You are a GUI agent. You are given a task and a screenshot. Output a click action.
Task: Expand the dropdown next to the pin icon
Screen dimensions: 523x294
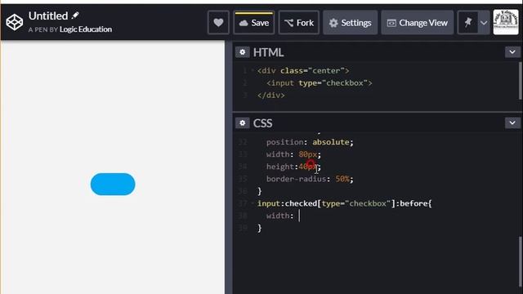[484, 23]
